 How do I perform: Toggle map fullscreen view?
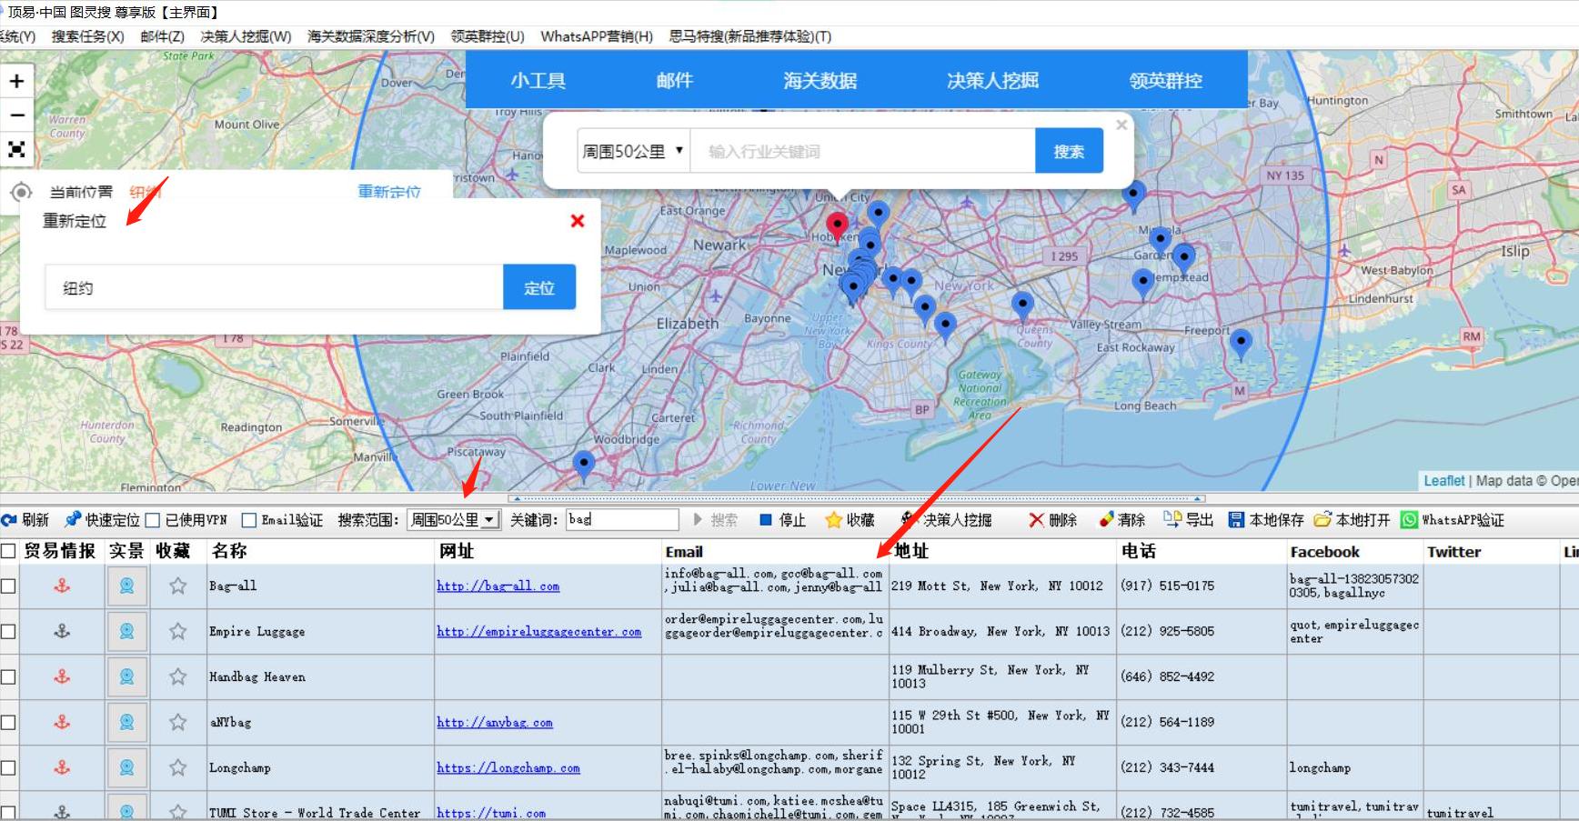[x=16, y=149]
